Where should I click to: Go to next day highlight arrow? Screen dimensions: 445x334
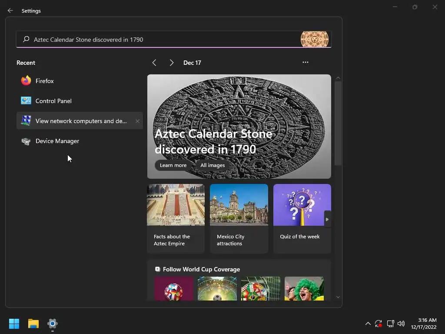pos(171,63)
